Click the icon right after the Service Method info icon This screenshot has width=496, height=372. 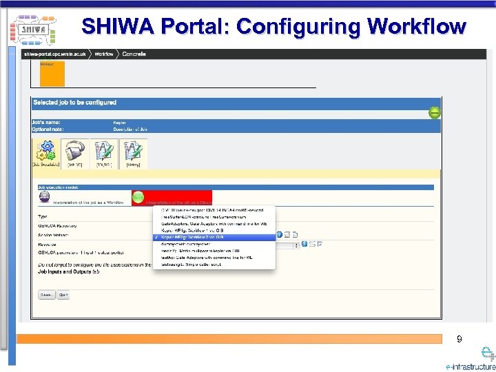coord(287,235)
